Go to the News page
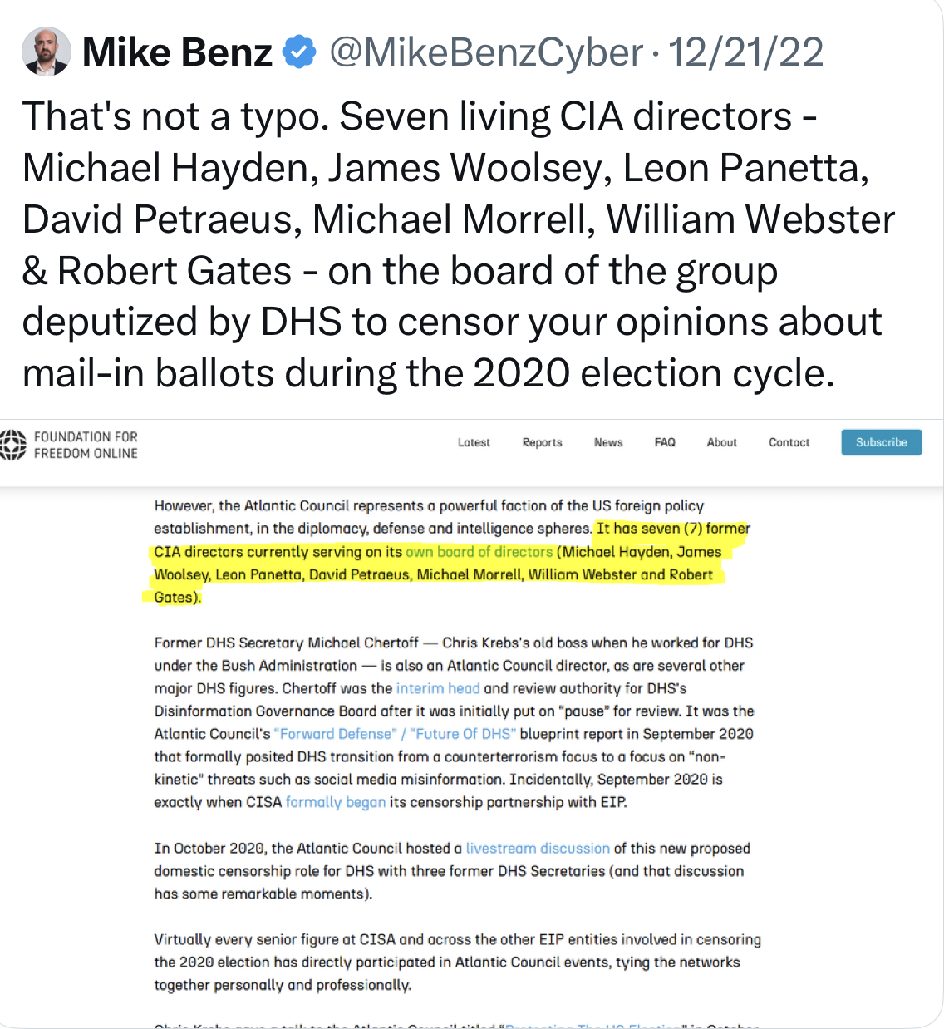944x1029 pixels. click(608, 442)
